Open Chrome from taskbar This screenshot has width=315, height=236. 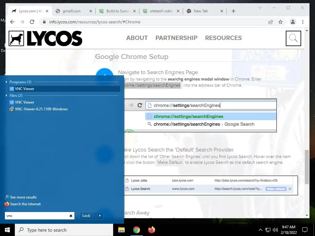pyautogui.click(x=136, y=230)
